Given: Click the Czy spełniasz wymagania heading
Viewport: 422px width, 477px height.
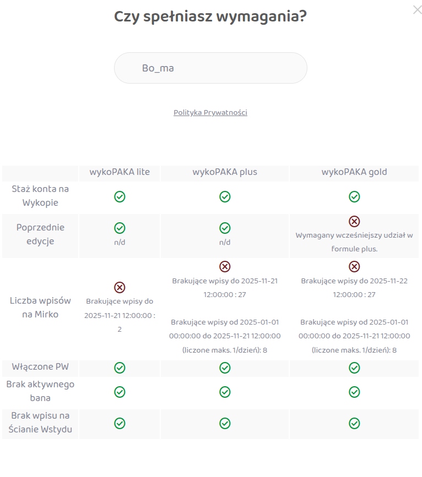Looking at the screenshot, I should tap(210, 17).
